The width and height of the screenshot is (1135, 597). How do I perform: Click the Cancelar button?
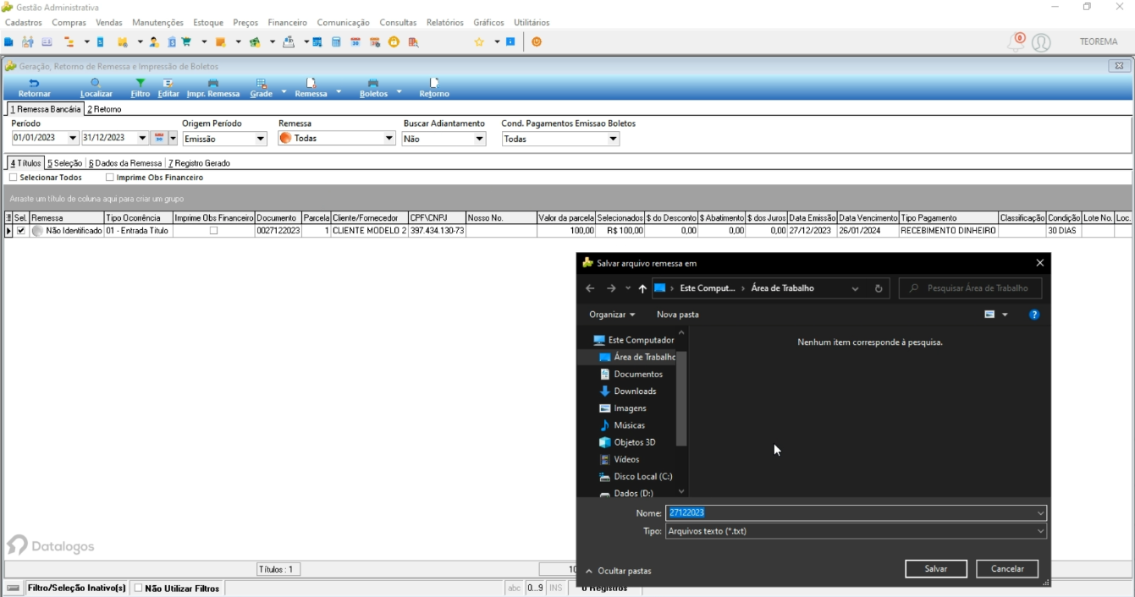pyautogui.click(x=1007, y=569)
